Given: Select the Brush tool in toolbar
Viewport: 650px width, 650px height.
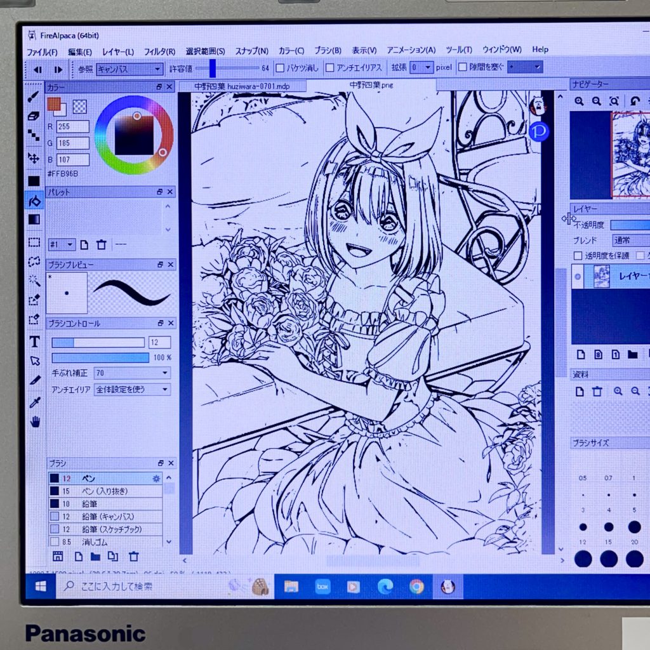Looking at the screenshot, I should point(34,96).
